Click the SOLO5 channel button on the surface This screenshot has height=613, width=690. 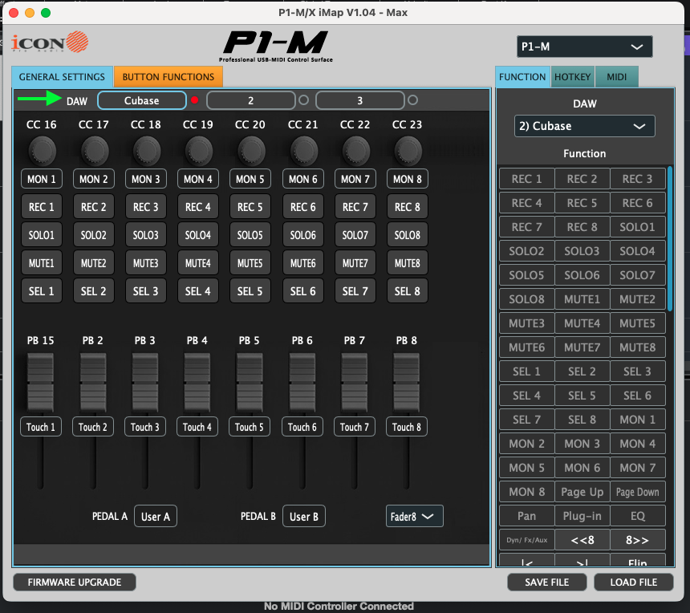click(x=250, y=235)
